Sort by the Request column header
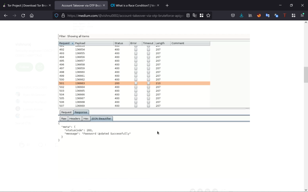This screenshot has height=192, width=308. (66, 43)
